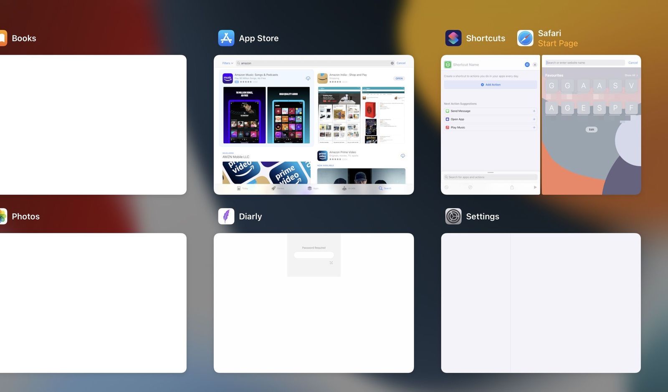Tap the Shortcuts app icon

pos(453,38)
